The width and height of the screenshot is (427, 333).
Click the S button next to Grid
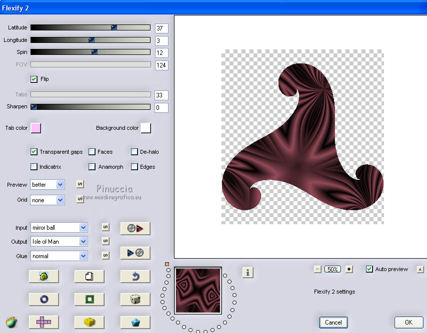pyautogui.click(x=80, y=199)
